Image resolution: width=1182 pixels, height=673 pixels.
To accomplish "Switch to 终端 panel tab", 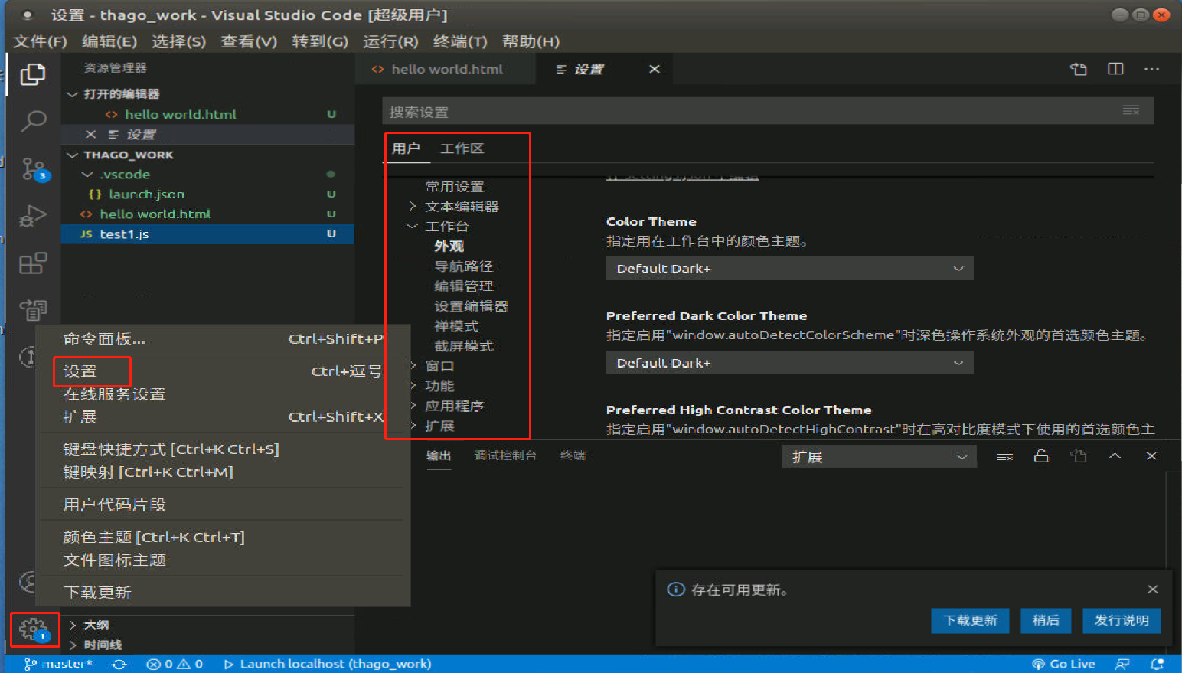I will tap(573, 456).
